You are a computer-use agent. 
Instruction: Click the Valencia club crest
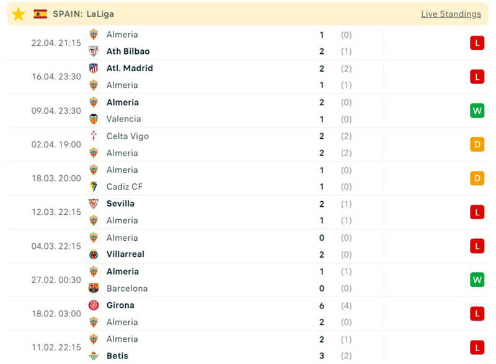94,119
